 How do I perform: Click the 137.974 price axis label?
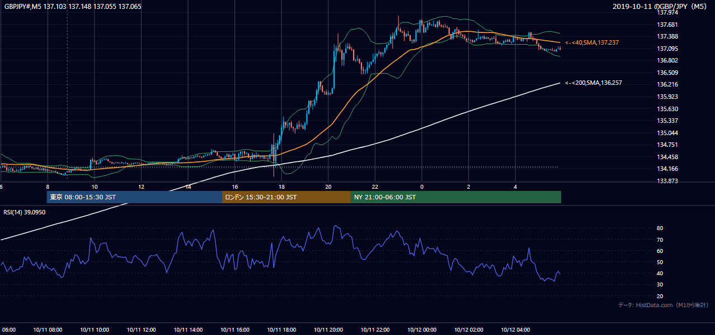[667, 12]
